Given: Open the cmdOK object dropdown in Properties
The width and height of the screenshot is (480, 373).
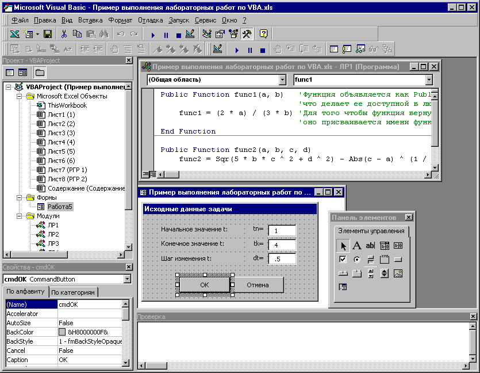Looking at the screenshot, I should coord(127,279).
